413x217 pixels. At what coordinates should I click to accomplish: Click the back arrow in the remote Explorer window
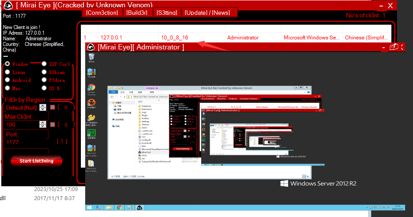point(112,97)
